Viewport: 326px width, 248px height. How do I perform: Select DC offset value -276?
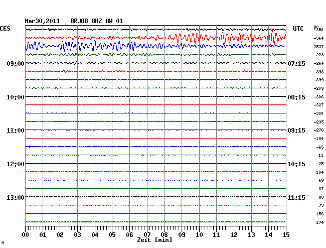[x=318, y=130]
